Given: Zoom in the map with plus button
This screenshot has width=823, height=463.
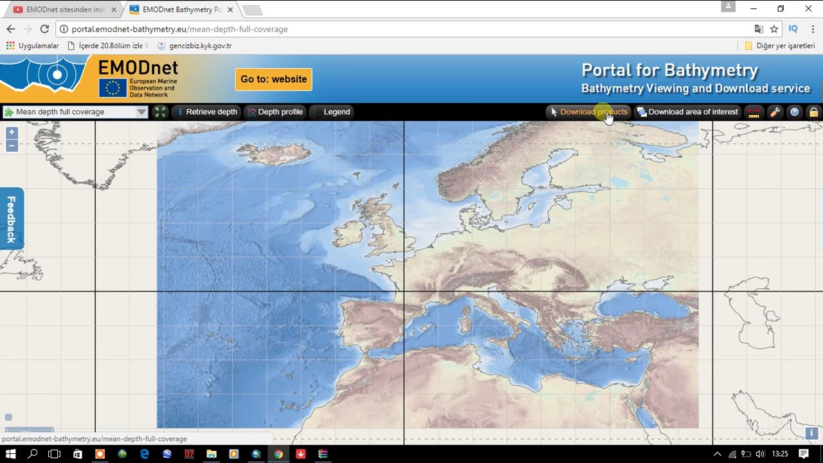Looking at the screenshot, I should (12, 132).
